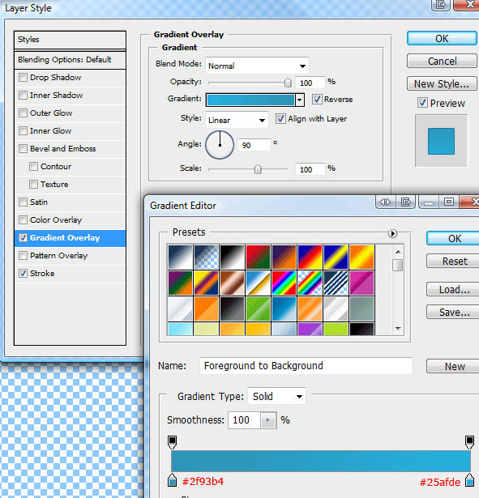Screen dimensions: 479x498
Task: Enable the Inner Shadow checkbox
Action: 23,96
